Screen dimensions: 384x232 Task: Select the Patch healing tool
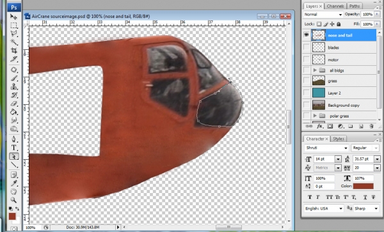13,70
